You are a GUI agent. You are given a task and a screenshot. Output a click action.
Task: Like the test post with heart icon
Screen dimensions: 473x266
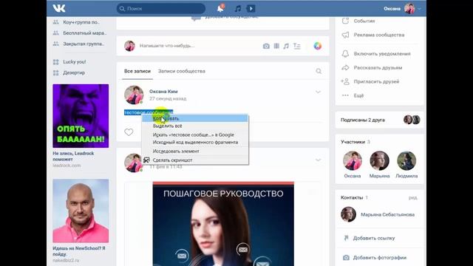coord(129,132)
